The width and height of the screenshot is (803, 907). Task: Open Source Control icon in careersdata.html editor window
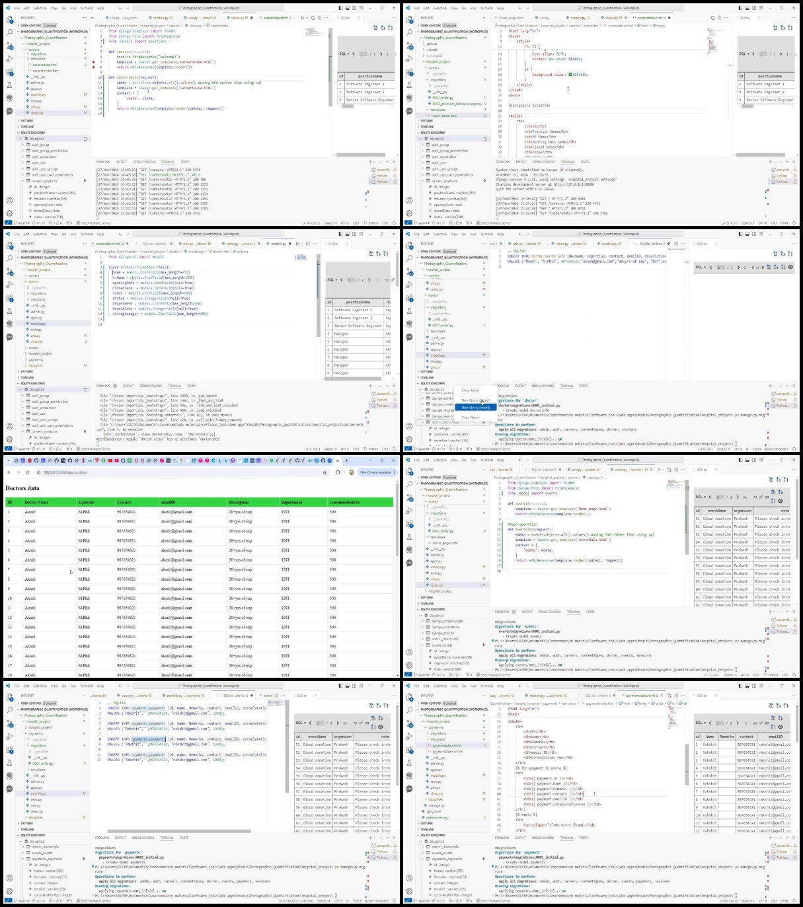coord(410,46)
